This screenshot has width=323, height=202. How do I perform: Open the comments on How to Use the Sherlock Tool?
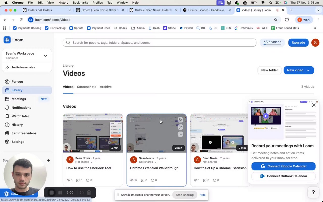click(x=79, y=180)
